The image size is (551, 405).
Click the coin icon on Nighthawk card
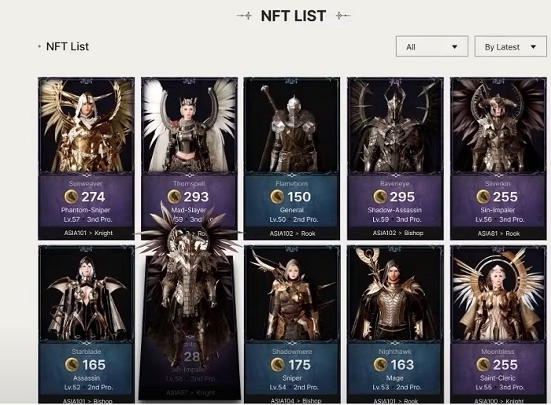pos(379,365)
